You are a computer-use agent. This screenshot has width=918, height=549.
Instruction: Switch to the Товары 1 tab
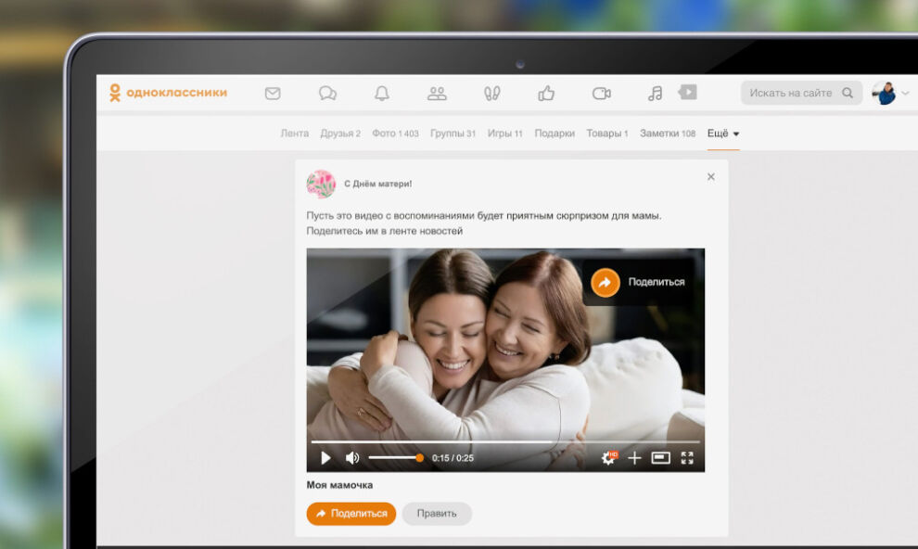(607, 134)
